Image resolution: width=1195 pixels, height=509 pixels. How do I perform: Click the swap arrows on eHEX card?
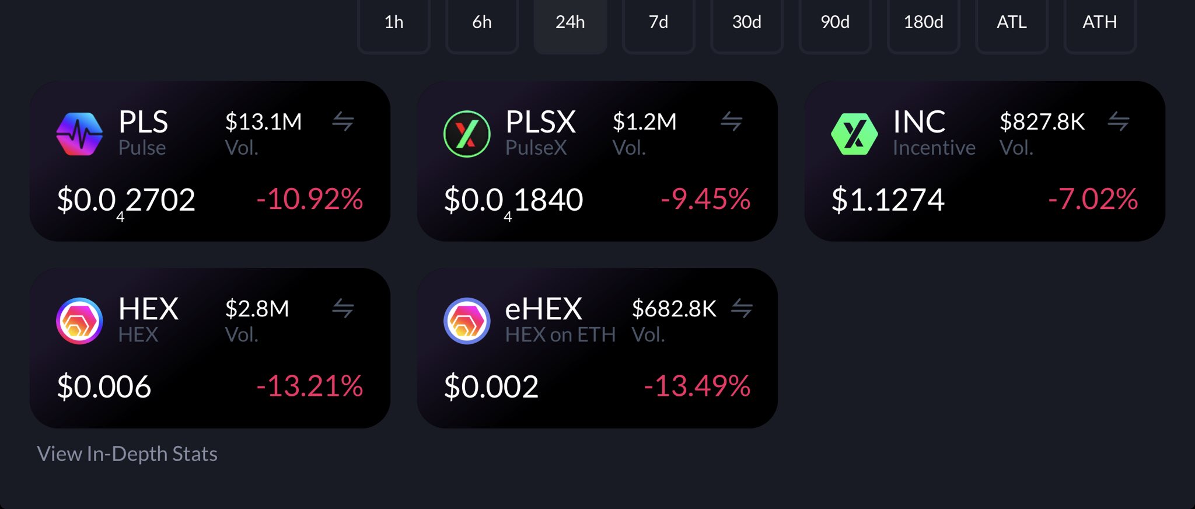(742, 308)
